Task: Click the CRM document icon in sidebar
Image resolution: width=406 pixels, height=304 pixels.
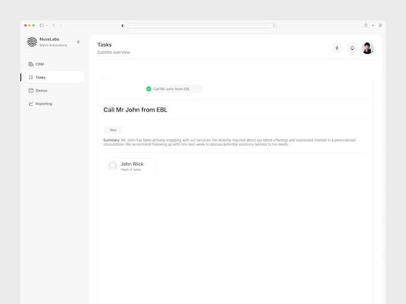Action: [x=30, y=64]
